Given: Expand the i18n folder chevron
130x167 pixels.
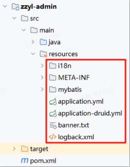Looking at the screenshot, I should coord(42,66).
